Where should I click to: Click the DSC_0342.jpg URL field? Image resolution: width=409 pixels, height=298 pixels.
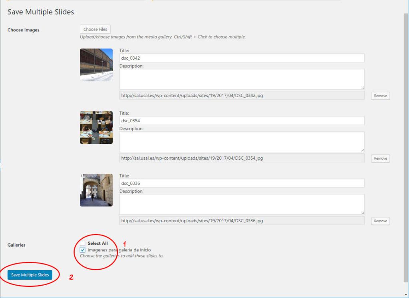(x=242, y=96)
